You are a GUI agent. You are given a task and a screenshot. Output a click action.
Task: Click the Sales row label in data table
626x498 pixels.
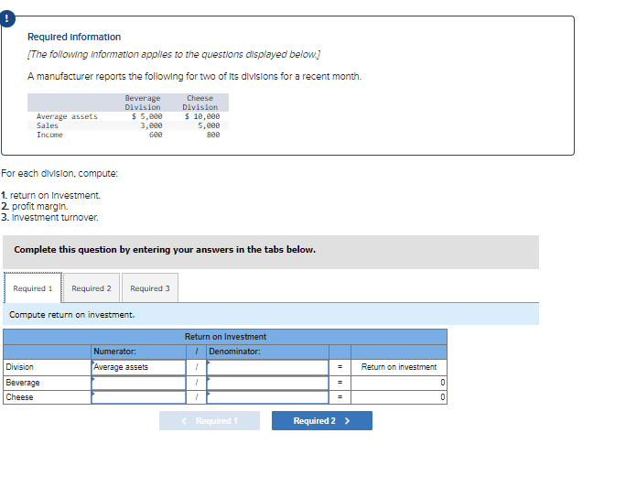tap(47, 125)
